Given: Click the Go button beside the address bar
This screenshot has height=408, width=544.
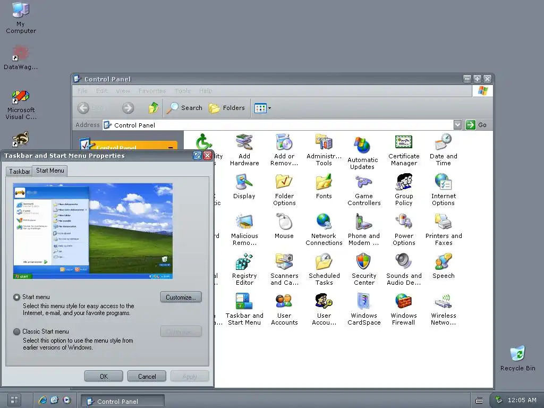Looking at the screenshot, I should [477, 125].
